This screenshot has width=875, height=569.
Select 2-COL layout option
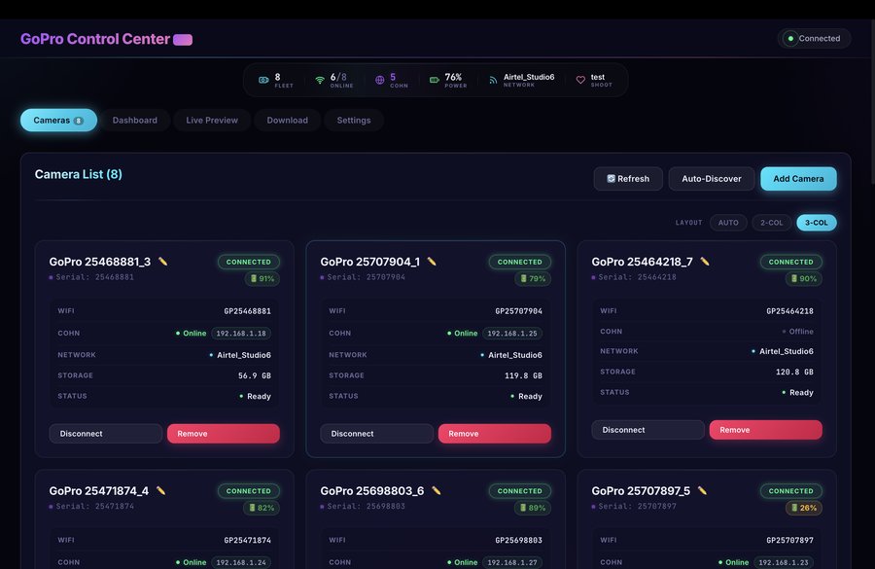point(772,222)
